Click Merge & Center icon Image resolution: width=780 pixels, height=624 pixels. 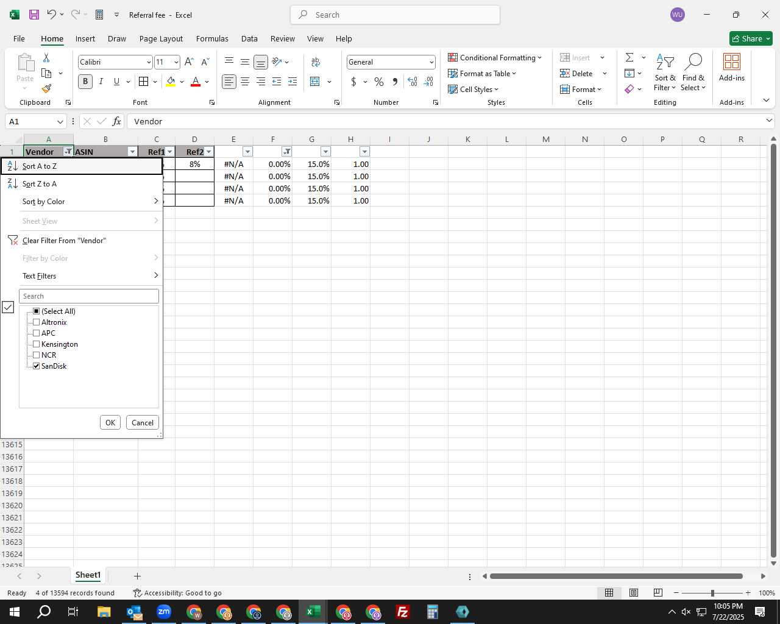(315, 82)
